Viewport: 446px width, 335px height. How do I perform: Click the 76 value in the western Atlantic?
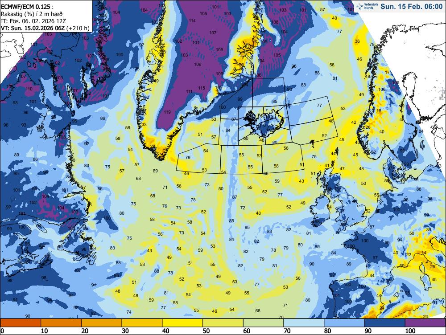click(x=165, y=206)
